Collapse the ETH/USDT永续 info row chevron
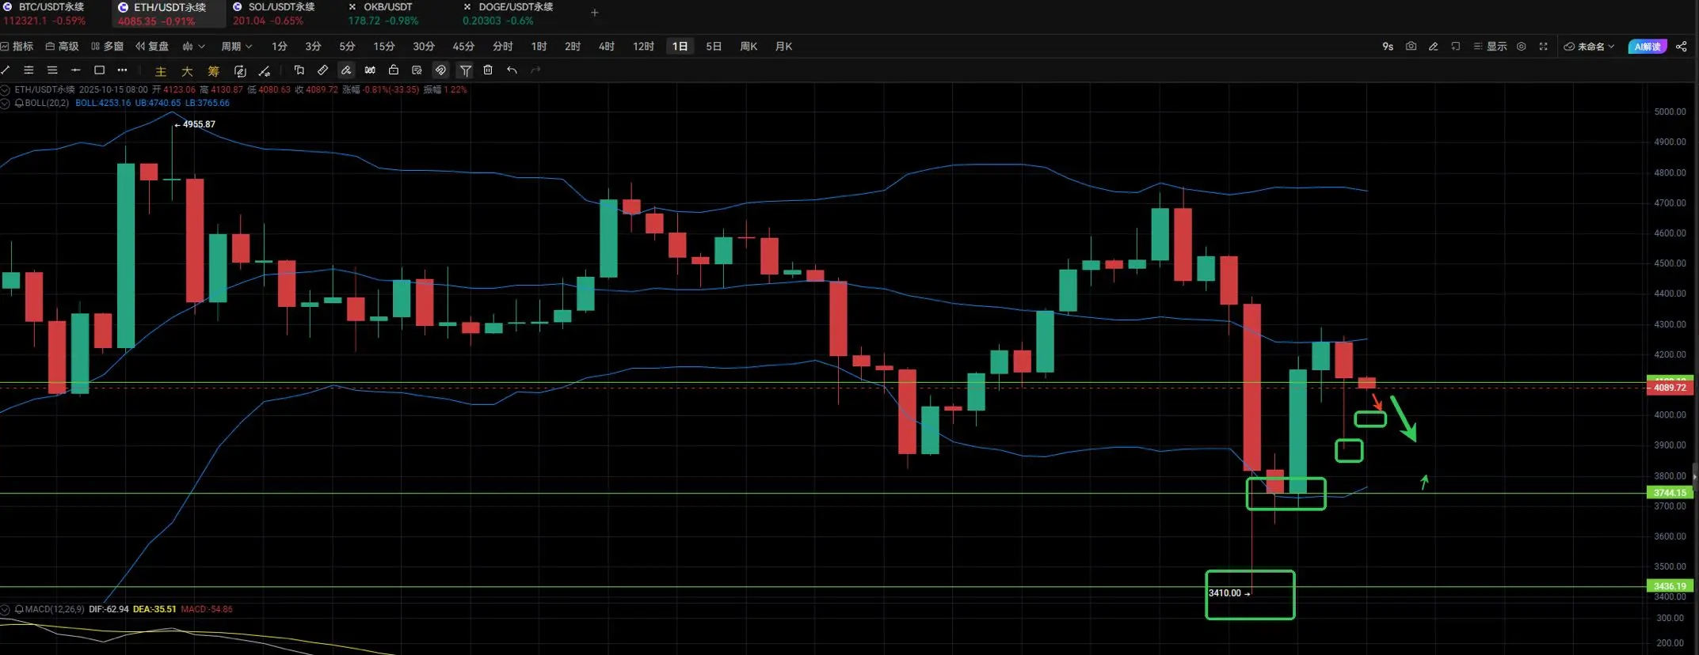The height and width of the screenshot is (655, 1699). pyautogui.click(x=5, y=90)
